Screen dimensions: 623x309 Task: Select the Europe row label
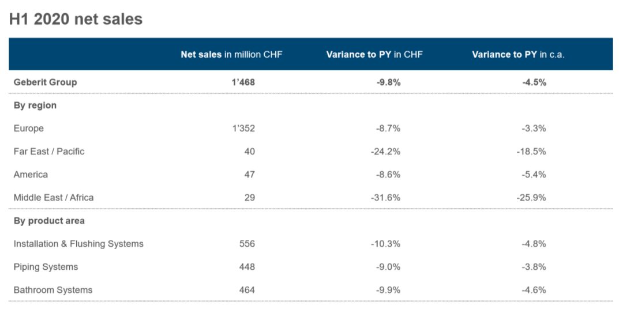pos(29,129)
